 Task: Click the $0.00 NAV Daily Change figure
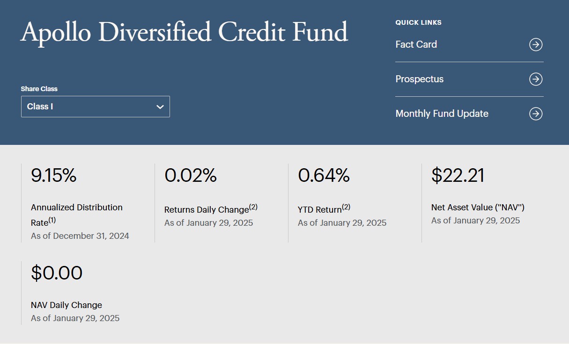[x=57, y=273]
